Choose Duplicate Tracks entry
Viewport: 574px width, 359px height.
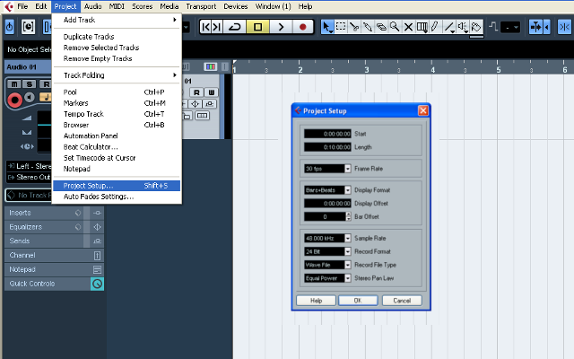(117, 37)
